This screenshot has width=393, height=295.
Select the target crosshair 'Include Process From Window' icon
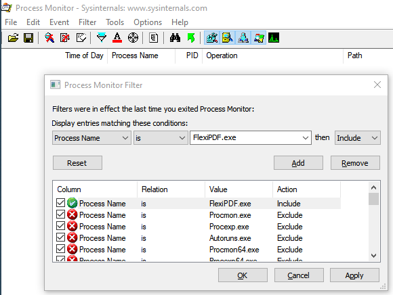click(x=133, y=38)
